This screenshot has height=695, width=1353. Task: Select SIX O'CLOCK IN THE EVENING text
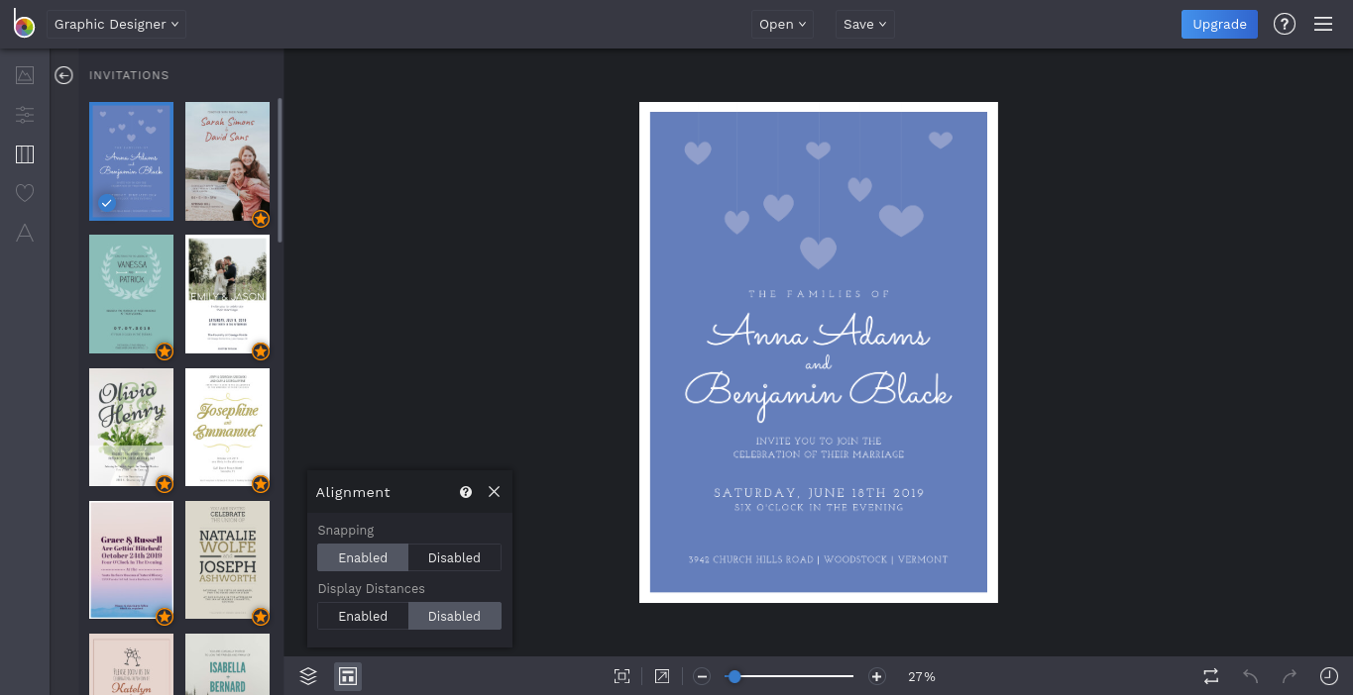click(x=819, y=507)
